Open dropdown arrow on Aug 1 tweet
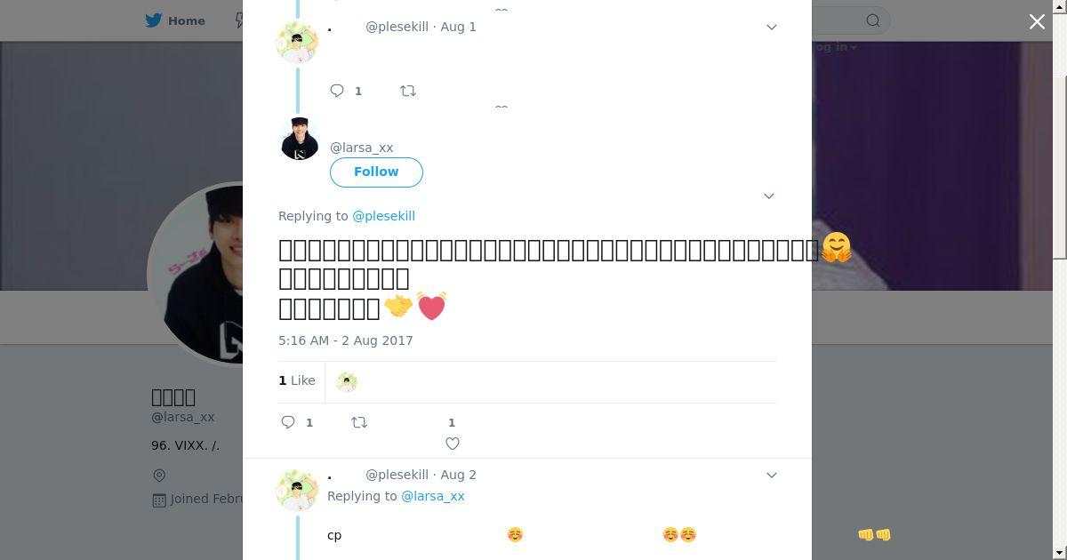Screen dimensions: 1067x560 click(x=771, y=27)
